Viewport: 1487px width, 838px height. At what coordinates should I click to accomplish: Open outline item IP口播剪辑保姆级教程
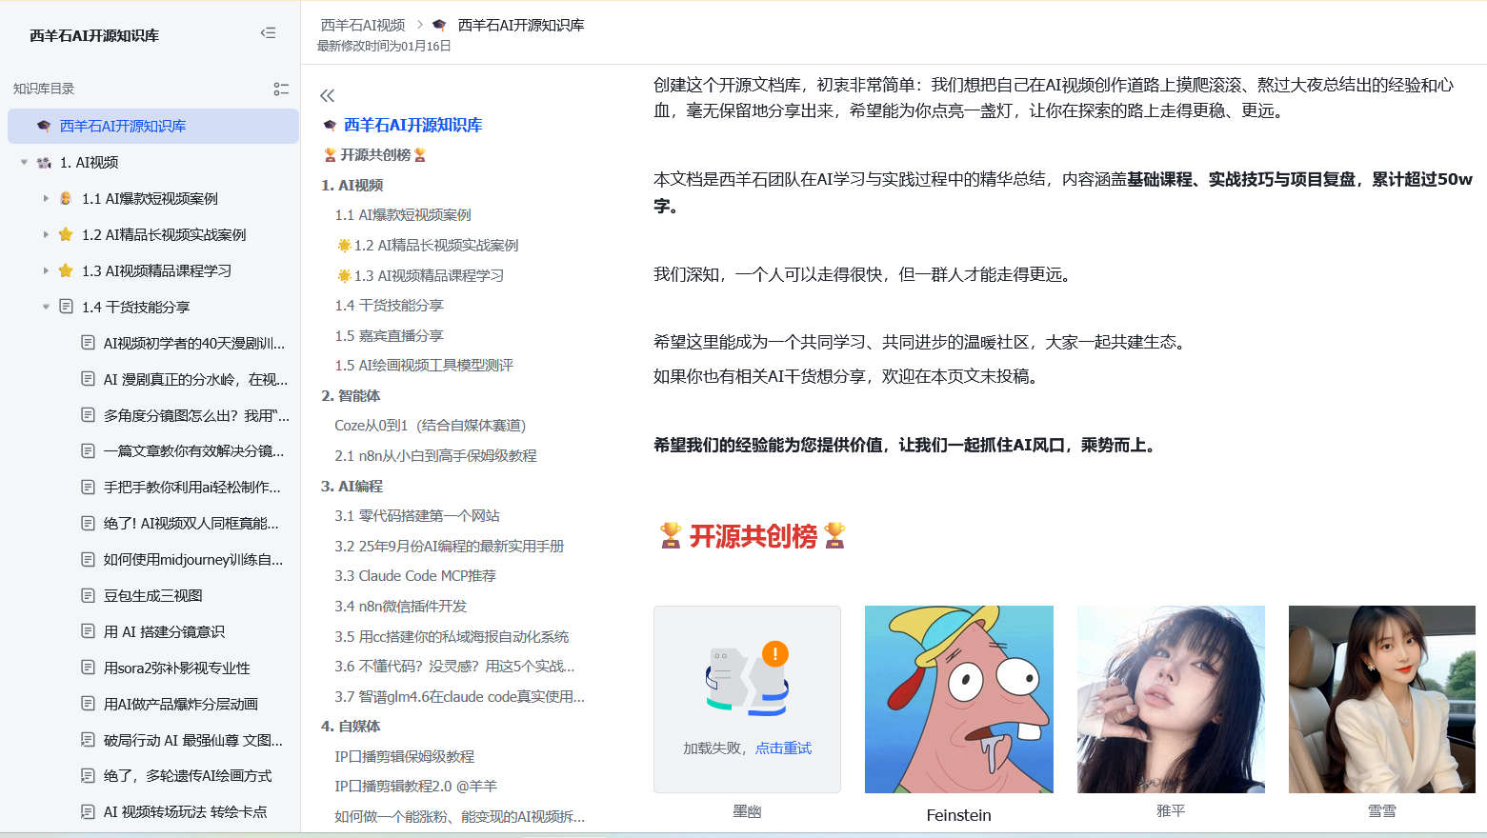point(404,756)
